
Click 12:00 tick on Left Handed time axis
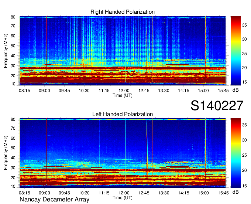click(x=124, y=193)
